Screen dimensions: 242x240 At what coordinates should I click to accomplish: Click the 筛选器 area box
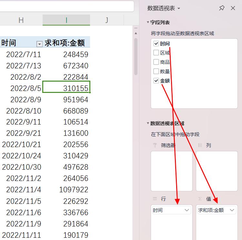[x=172, y=171]
